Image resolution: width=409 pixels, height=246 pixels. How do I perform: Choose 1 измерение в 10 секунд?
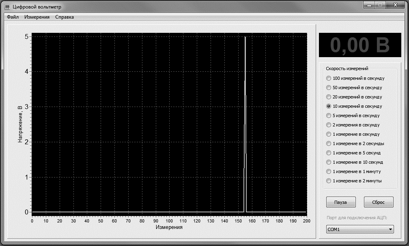pos(355,162)
